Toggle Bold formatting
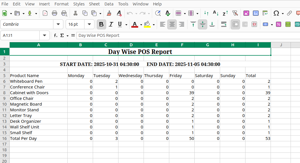The height and width of the screenshot is (163, 300). click(101, 24)
